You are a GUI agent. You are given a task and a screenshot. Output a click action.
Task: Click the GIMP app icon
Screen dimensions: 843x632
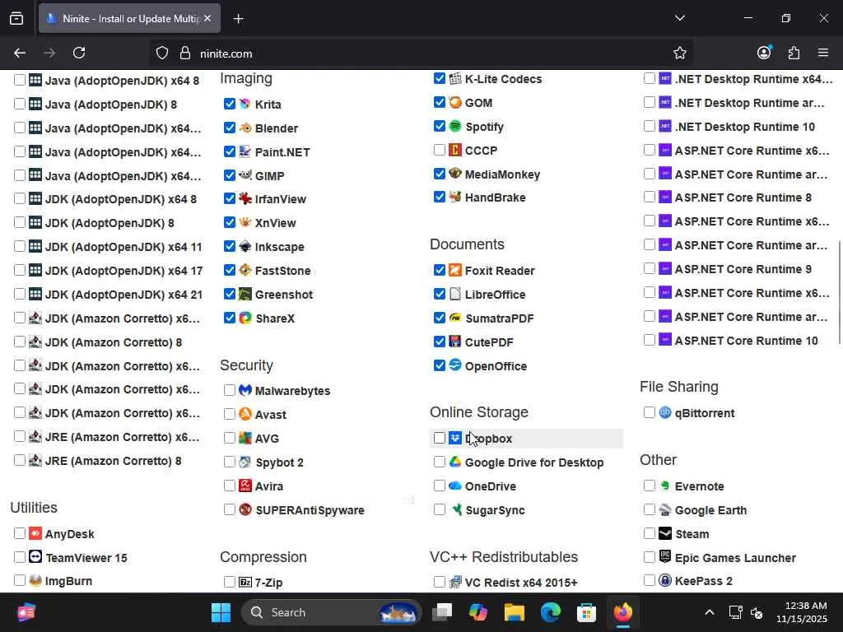[x=245, y=175]
